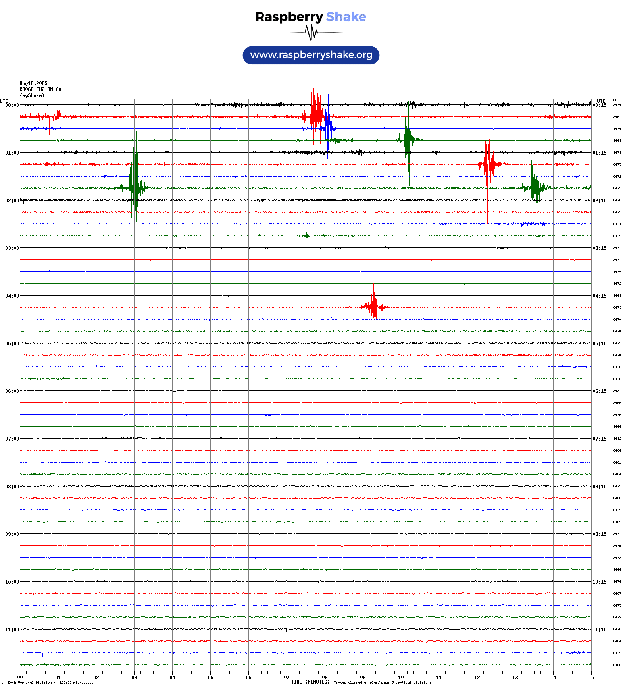Click the TIME (MINUTES) axis label
This screenshot has width=623, height=688.
pos(310,682)
